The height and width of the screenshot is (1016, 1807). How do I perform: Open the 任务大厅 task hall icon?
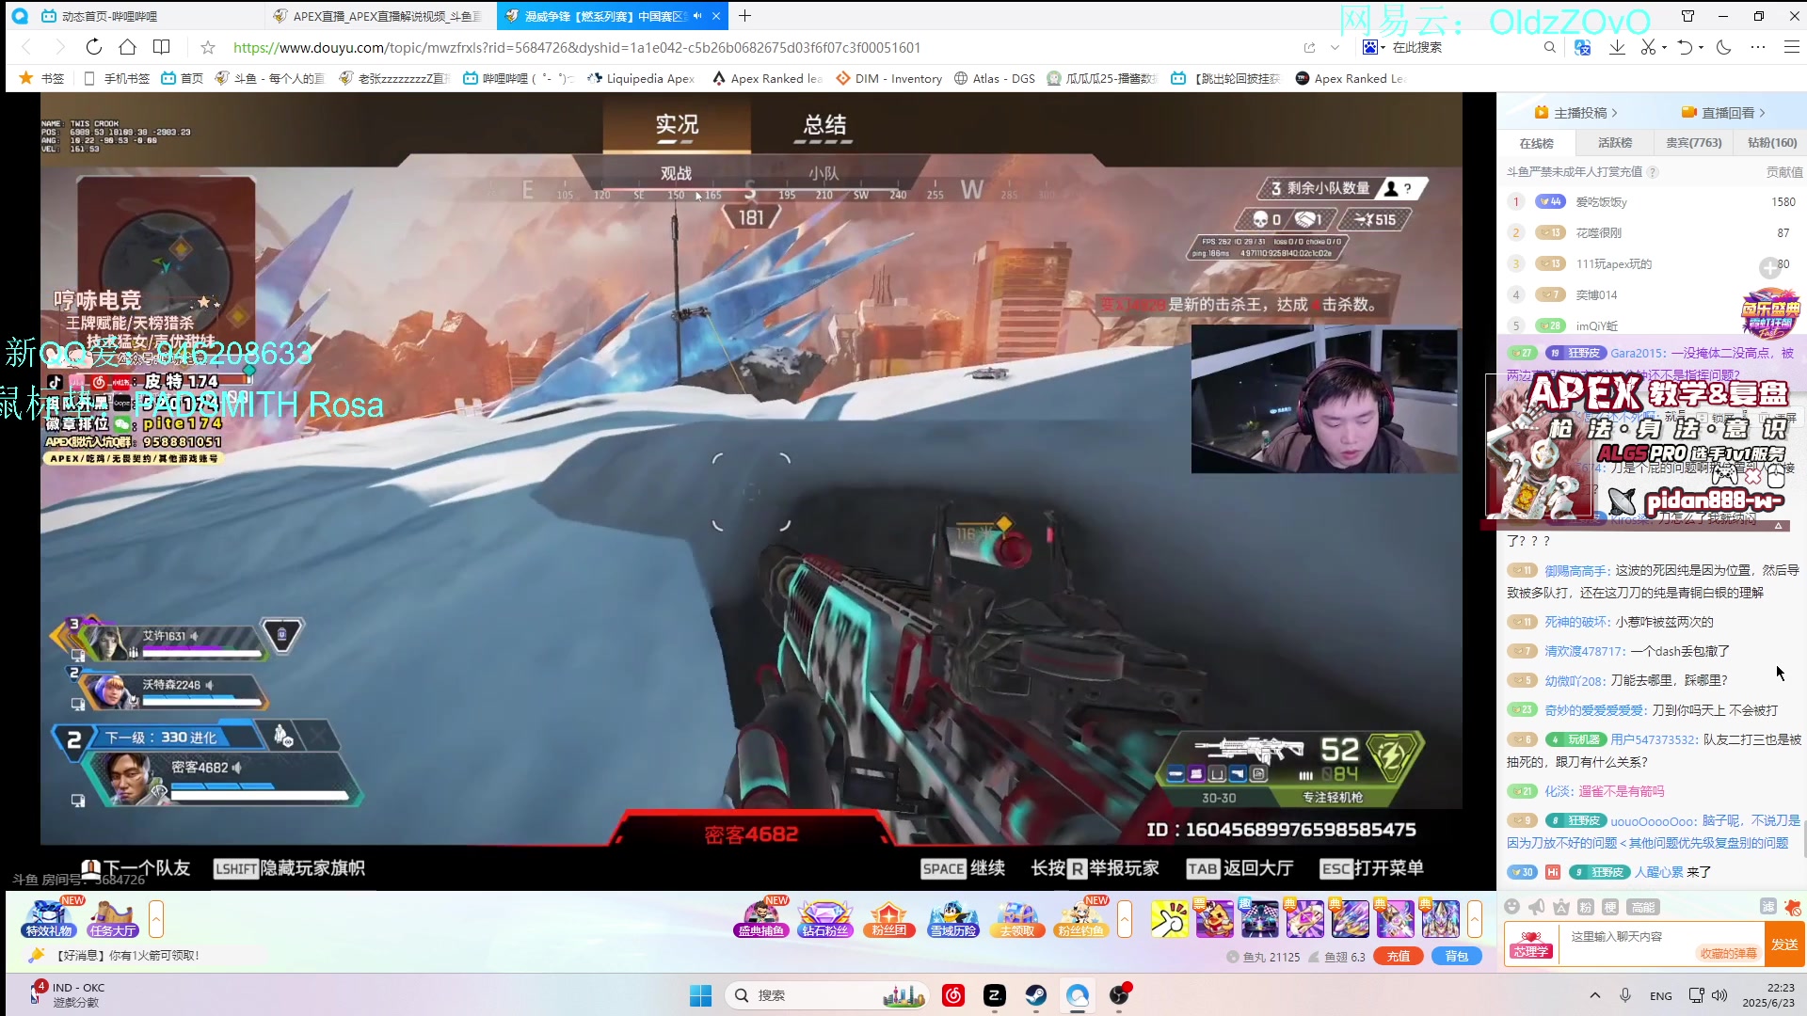(113, 919)
